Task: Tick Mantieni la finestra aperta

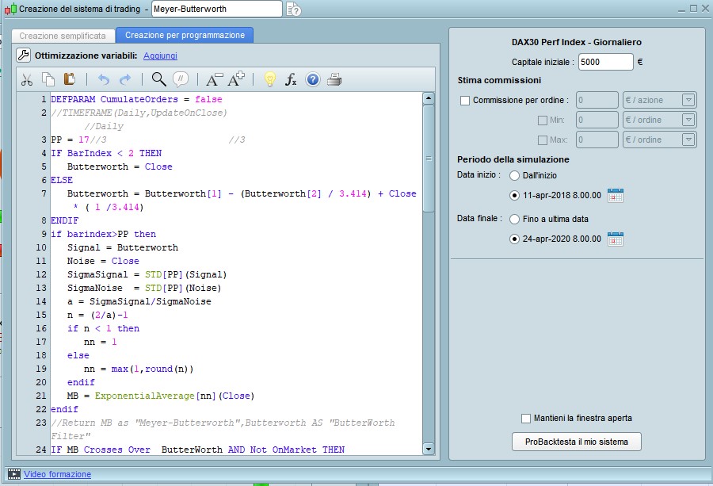Action: [527, 419]
